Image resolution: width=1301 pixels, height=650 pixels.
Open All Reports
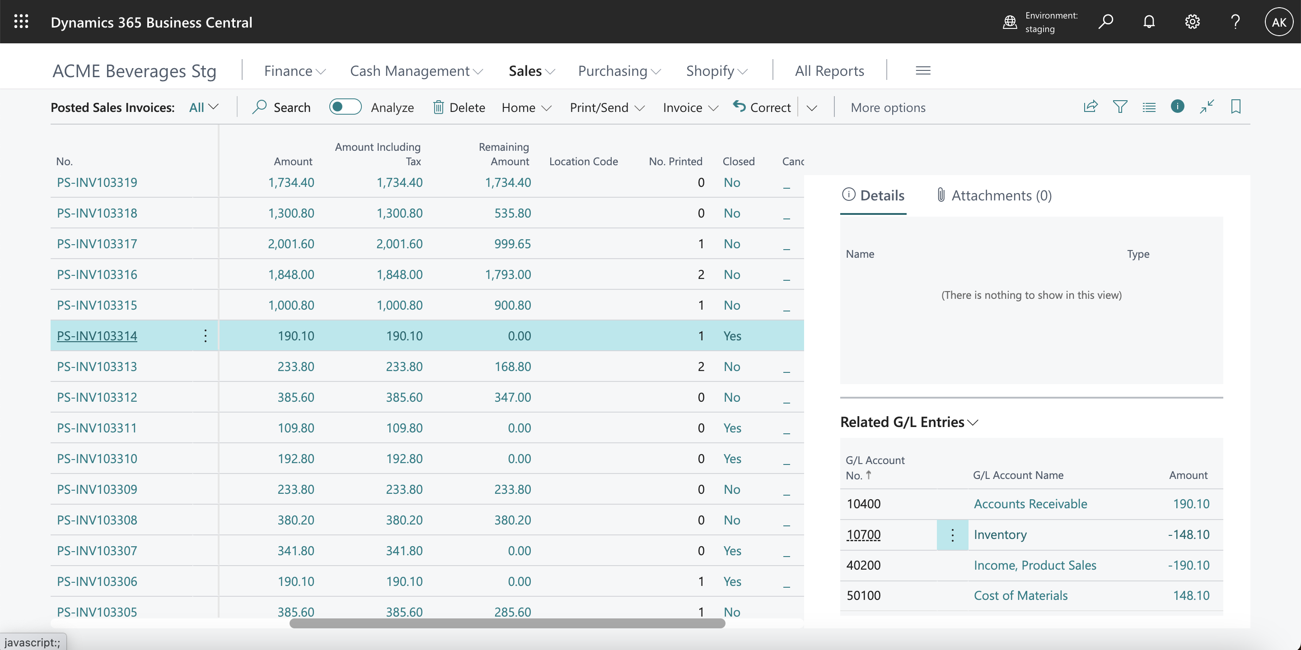pyautogui.click(x=829, y=71)
